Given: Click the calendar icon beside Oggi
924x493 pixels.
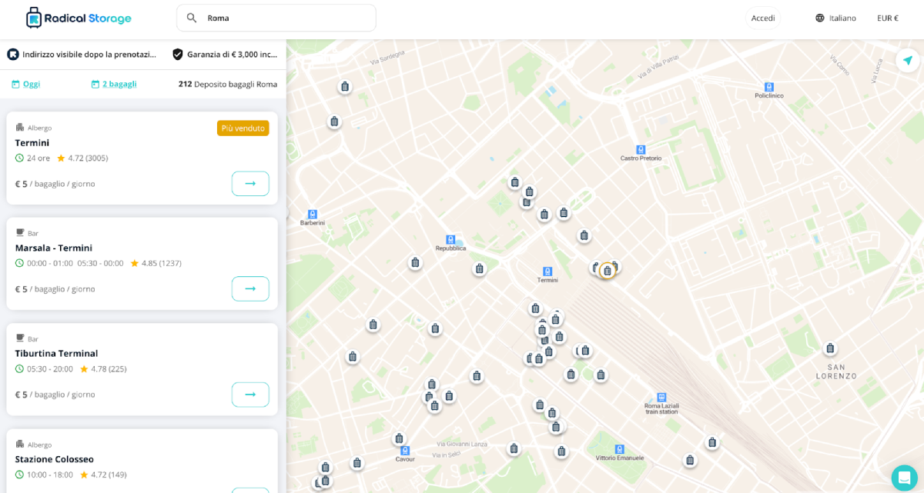Looking at the screenshot, I should 15,84.
